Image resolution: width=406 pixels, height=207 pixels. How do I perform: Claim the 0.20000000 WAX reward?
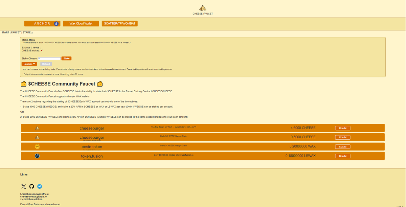tap(343, 147)
